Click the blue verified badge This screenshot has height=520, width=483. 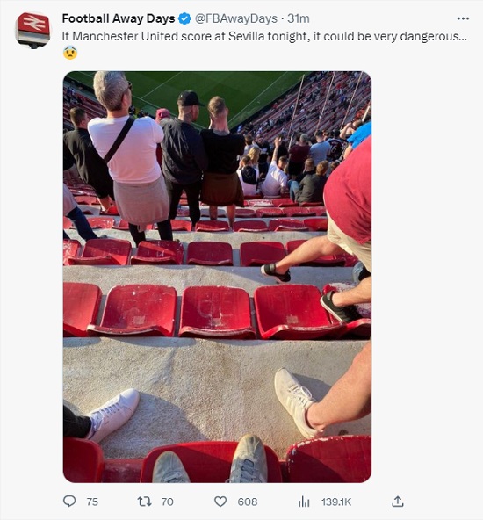184,18
